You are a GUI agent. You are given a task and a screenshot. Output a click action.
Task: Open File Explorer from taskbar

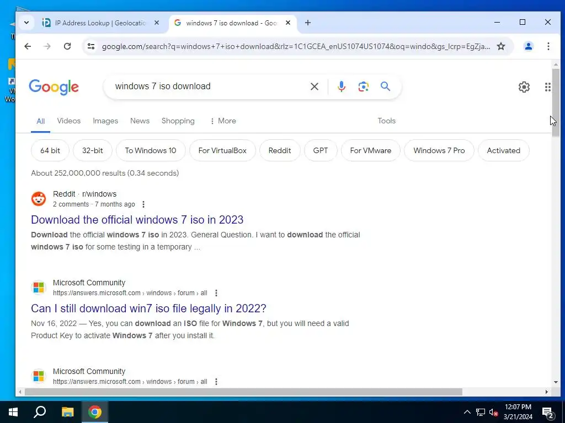[x=67, y=412]
